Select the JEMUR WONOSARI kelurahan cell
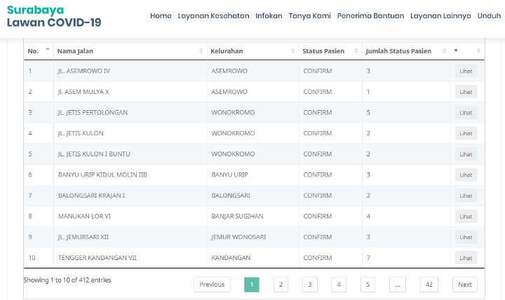This screenshot has width=505, height=300. tap(252, 237)
